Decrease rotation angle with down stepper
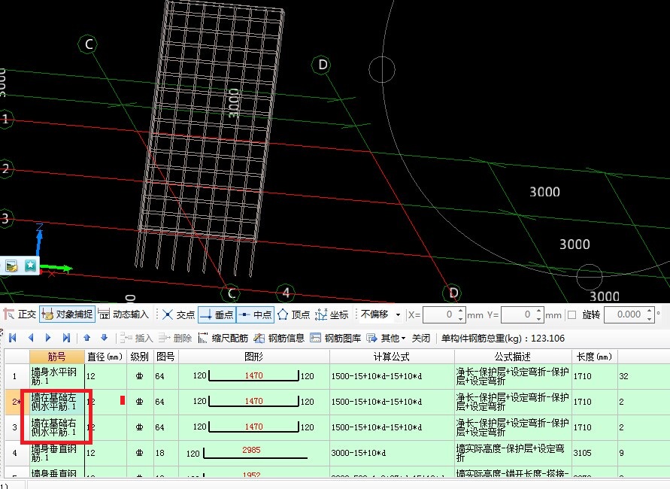The height and width of the screenshot is (489, 670). tap(650, 319)
